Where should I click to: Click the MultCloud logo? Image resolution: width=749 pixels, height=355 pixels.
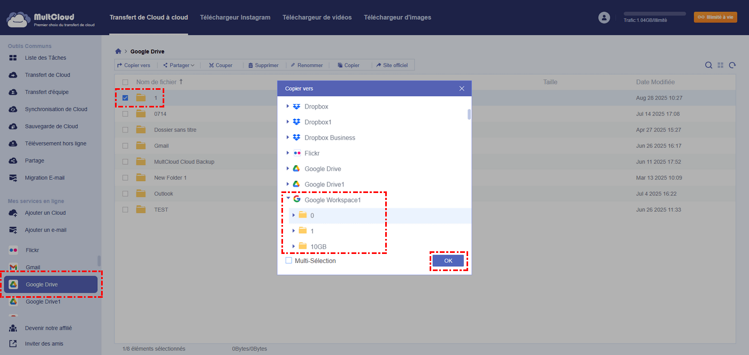pos(51,20)
